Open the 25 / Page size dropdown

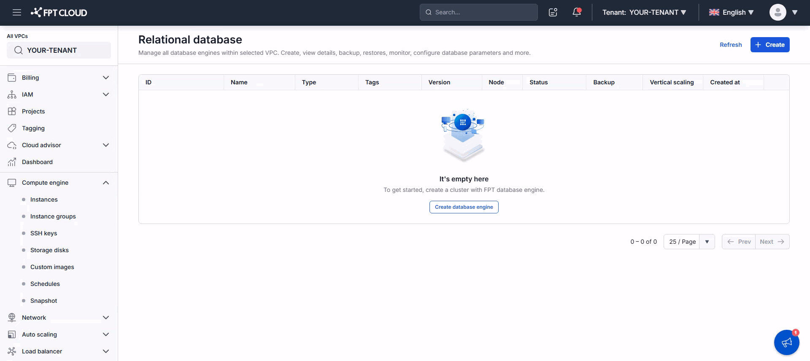click(x=689, y=242)
